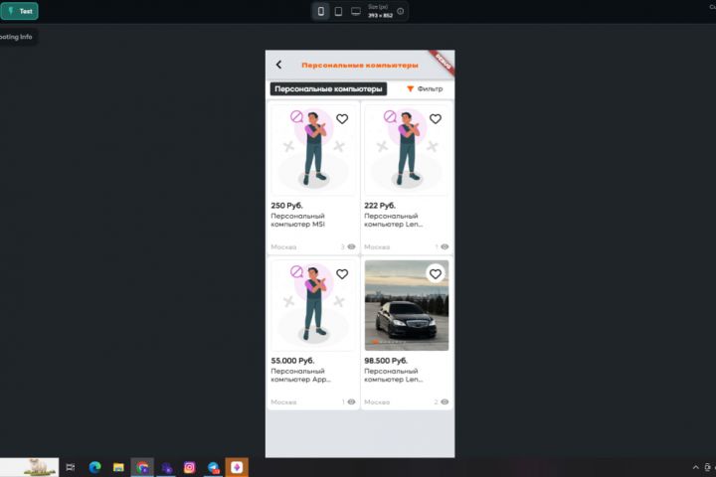Click views eye icon on 98.500 Руб. card

(445, 402)
